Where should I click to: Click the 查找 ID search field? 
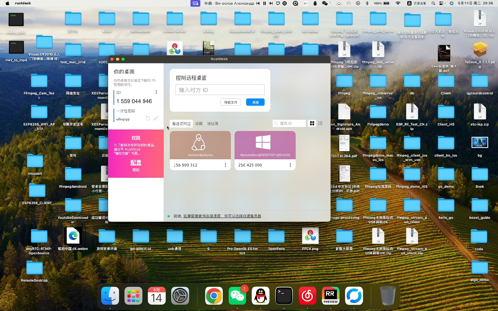(289, 123)
